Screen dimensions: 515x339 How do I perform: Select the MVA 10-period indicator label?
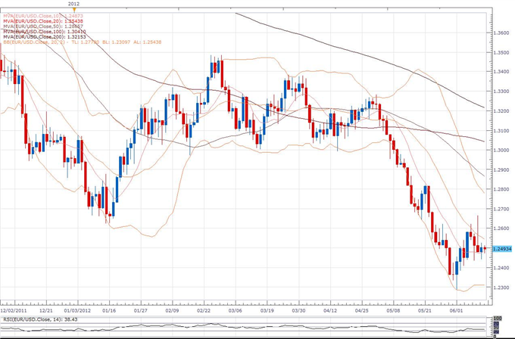43,15
